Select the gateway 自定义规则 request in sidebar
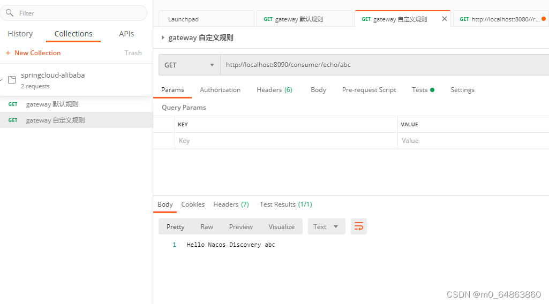This screenshot has height=304, width=549. 77,120
